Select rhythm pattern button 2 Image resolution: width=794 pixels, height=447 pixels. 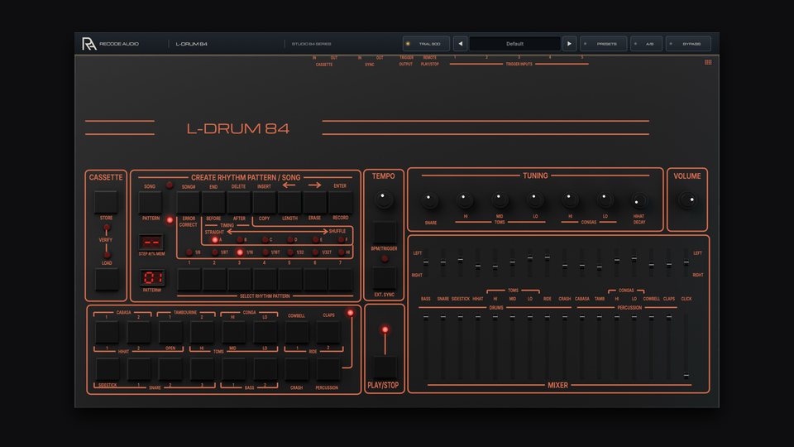point(215,280)
